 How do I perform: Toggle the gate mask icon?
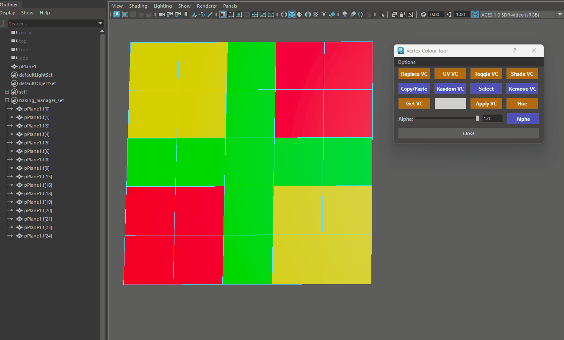click(x=247, y=14)
